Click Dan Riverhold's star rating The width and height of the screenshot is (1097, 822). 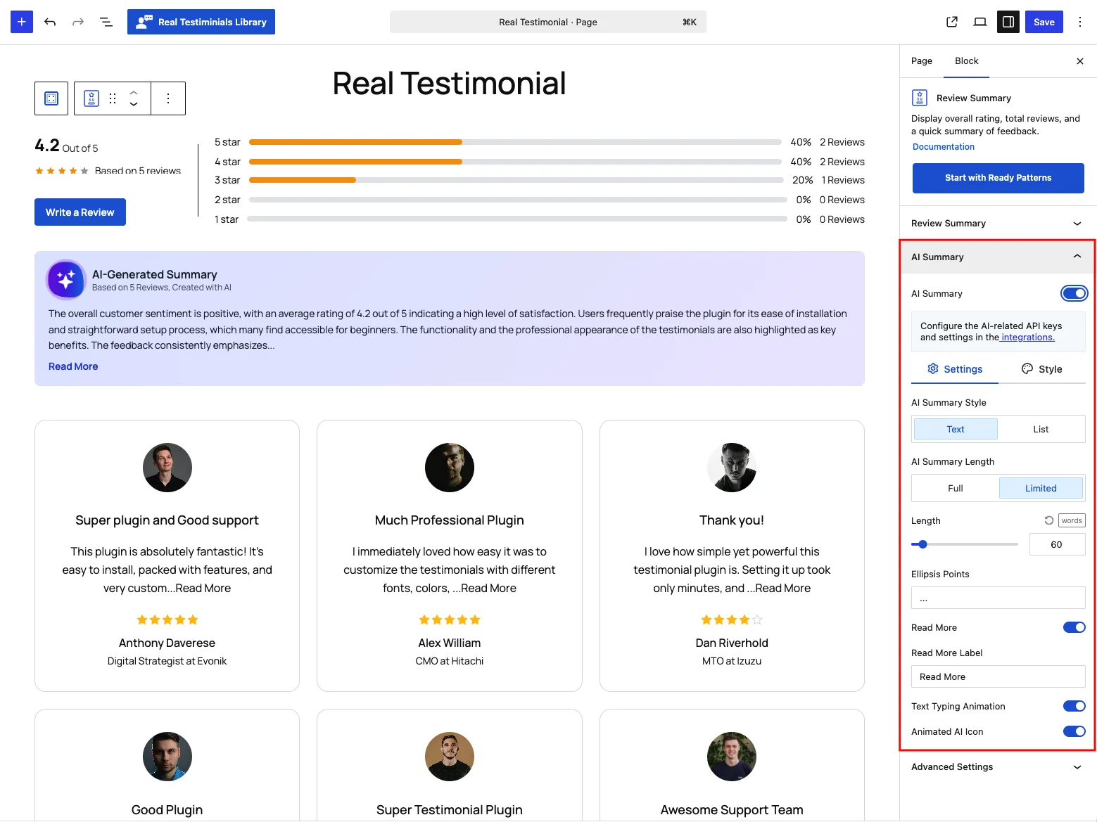(x=732, y=619)
